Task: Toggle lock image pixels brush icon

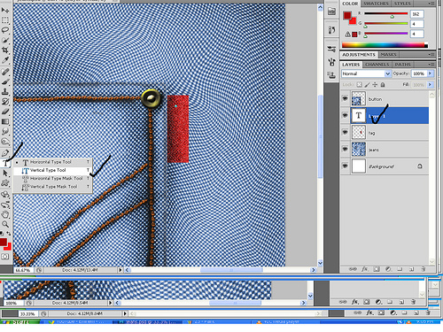Action: tap(367, 85)
